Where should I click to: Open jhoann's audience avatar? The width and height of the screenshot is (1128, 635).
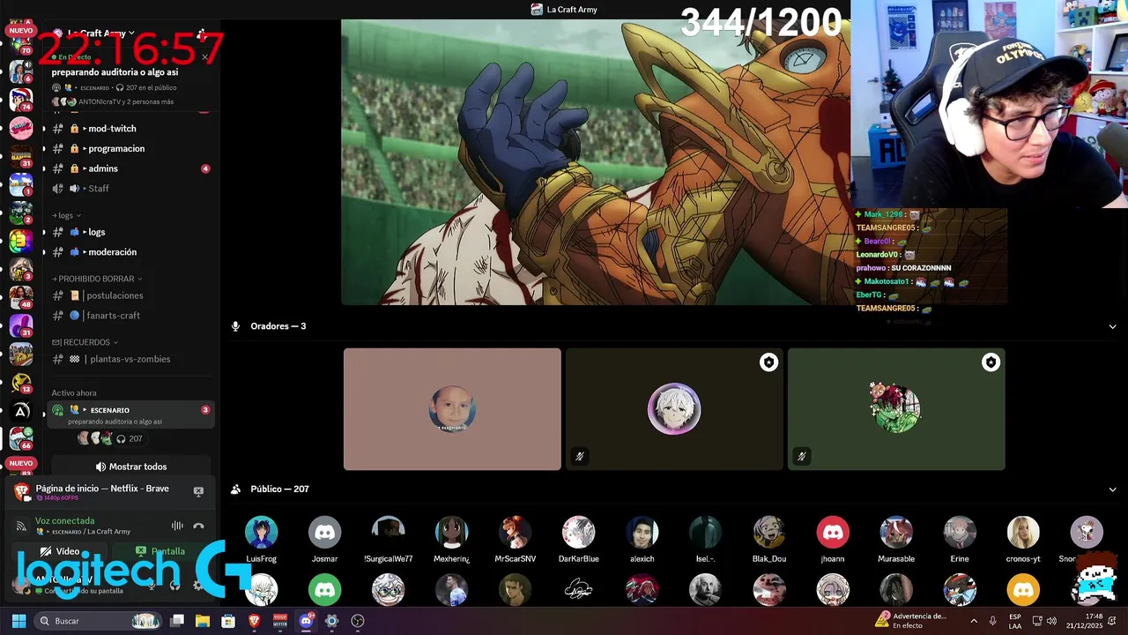click(x=832, y=533)
